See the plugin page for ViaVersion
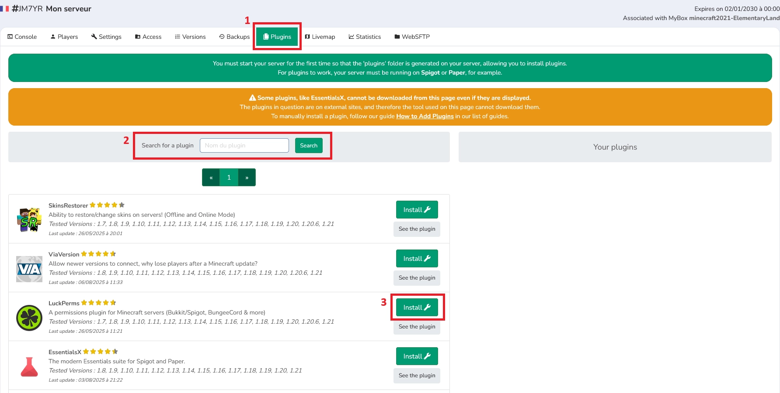Viewport: 780px width, 393px height. (417, 278)
